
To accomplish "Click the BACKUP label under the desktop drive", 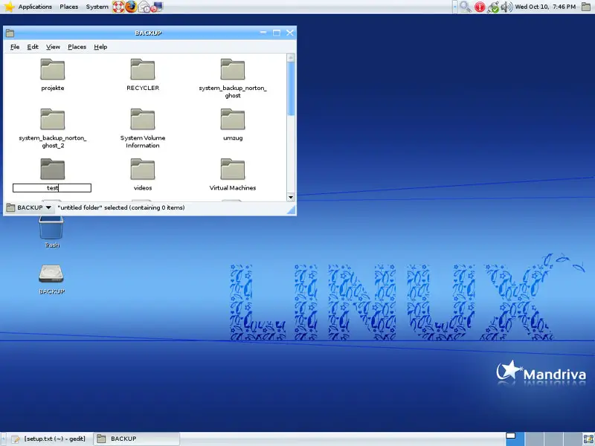I will click(x=52, y=291).
